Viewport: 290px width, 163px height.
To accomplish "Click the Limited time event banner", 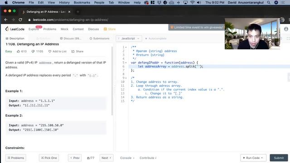I will click(x=196, y=27).
